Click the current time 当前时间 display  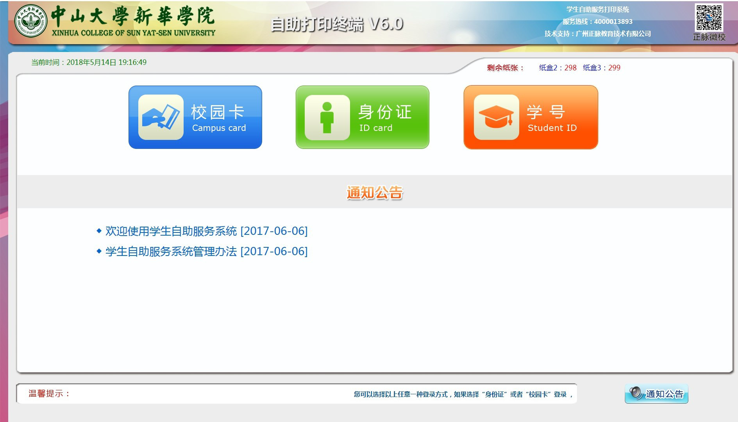pos(89,63)
